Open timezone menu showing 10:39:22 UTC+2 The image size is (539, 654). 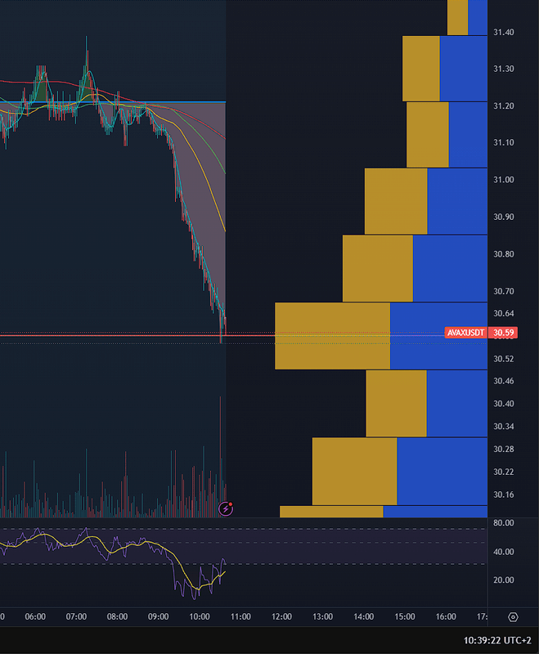497,640
